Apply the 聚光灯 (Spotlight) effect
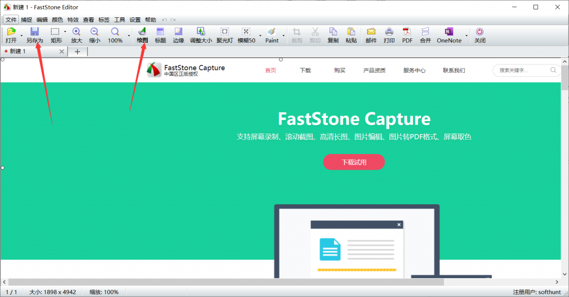This screenshot has width=569, height=297. tap(224, 35)
